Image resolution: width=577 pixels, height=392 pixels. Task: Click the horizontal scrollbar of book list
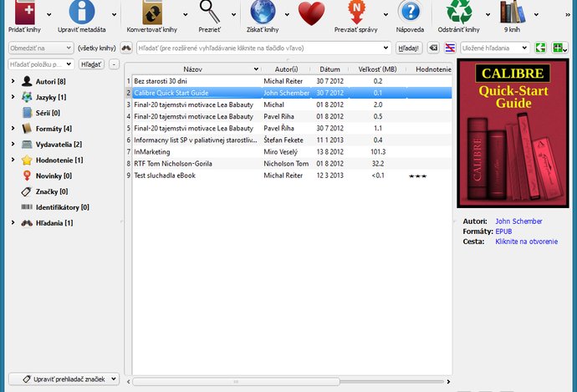(236, 382)
